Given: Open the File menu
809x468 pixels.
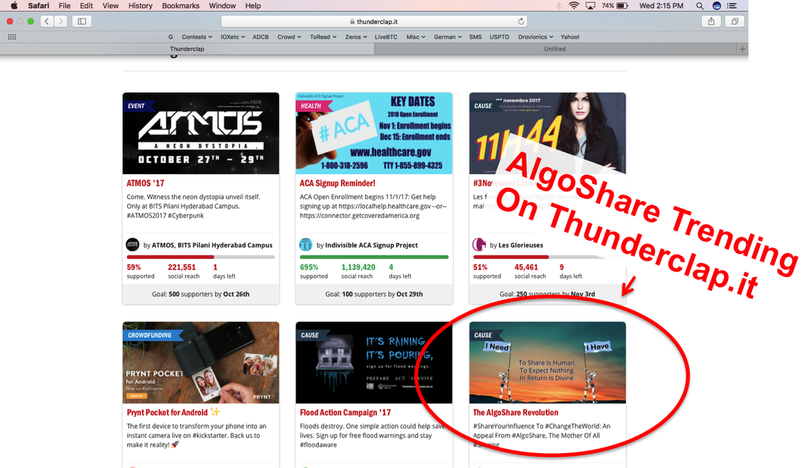Looking at the screenshot, I should (64, 5).
